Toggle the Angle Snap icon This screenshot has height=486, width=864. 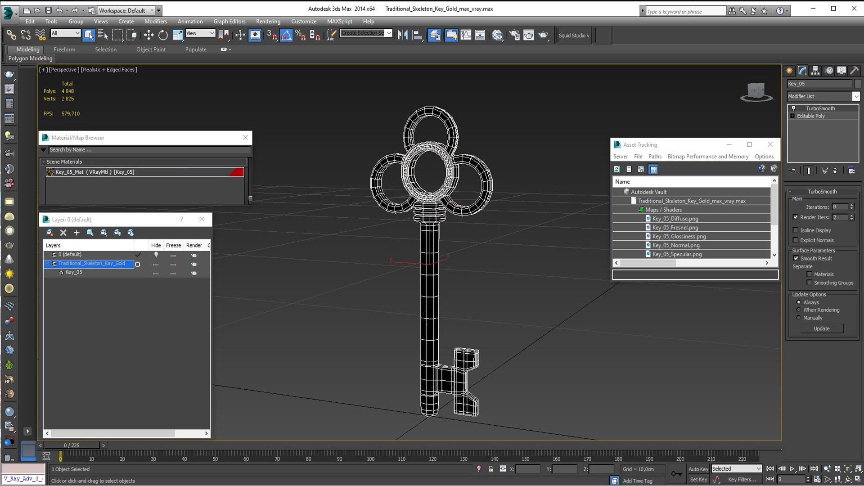coord(286,35)
